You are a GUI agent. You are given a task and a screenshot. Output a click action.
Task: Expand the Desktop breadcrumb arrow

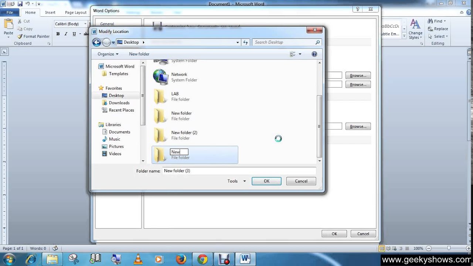143,42
